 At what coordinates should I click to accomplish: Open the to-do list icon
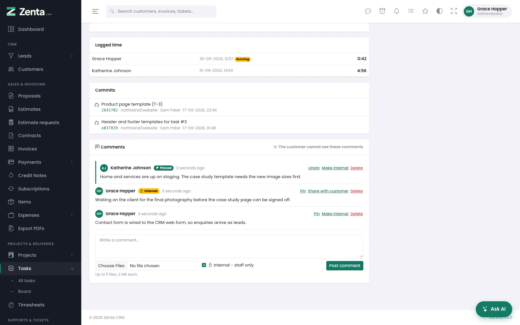point(411,11)
